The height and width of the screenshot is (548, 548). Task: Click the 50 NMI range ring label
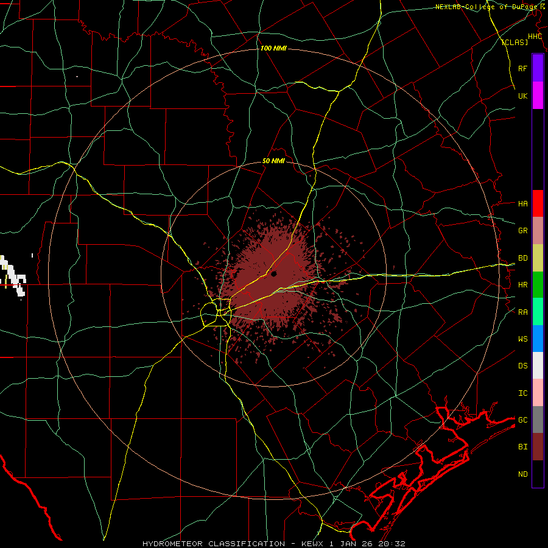coord(273,161)
